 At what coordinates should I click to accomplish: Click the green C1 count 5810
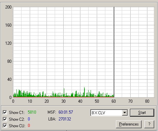pyautogui.click(x=32, y=112)
